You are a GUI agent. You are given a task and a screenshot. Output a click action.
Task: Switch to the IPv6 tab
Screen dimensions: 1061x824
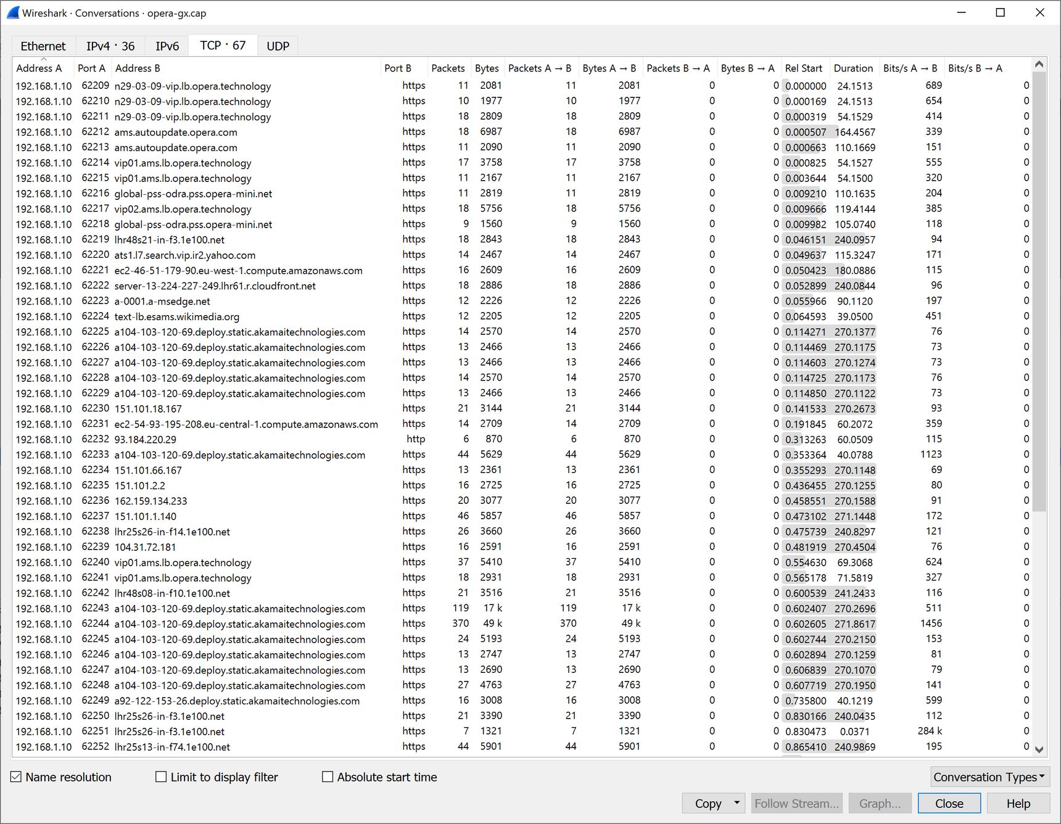coord(167,46)
